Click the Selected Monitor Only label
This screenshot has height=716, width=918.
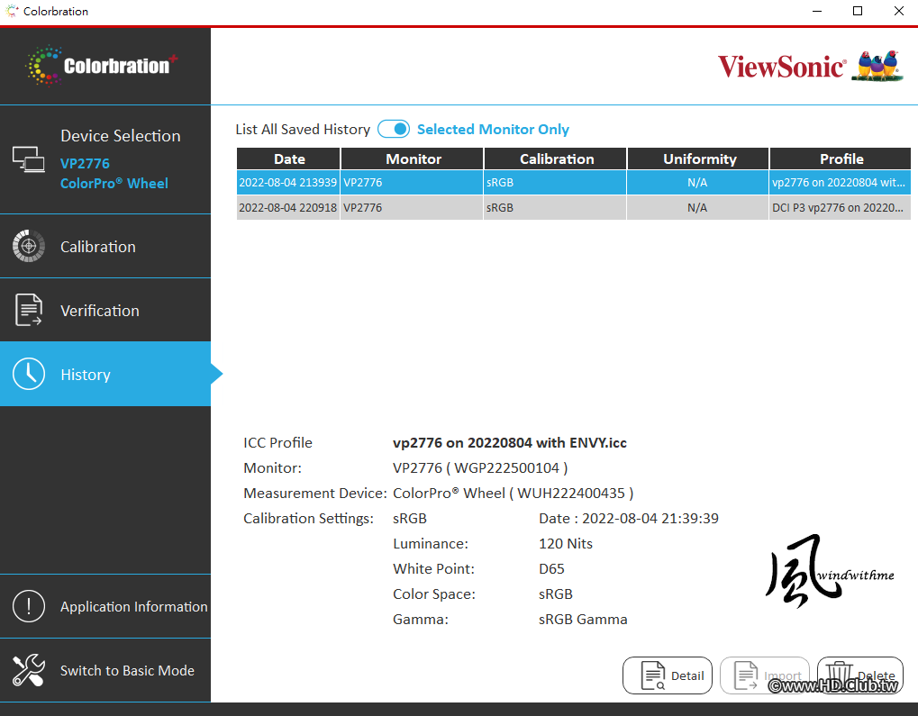click(493, 129)
